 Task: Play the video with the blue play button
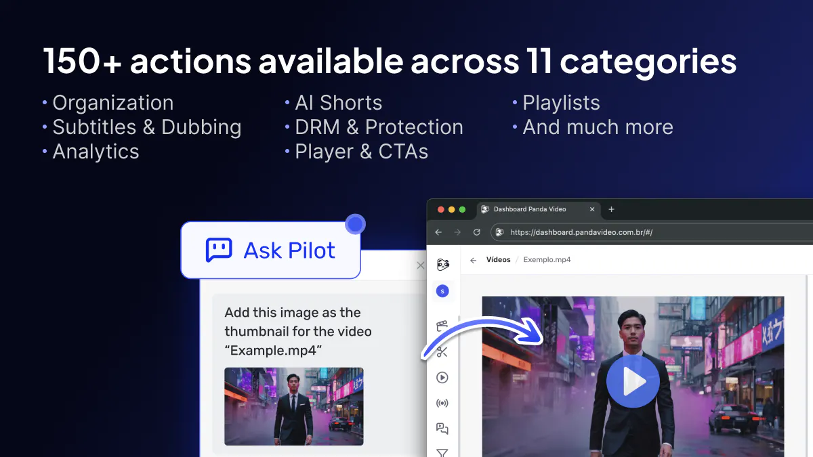(633, 381)
